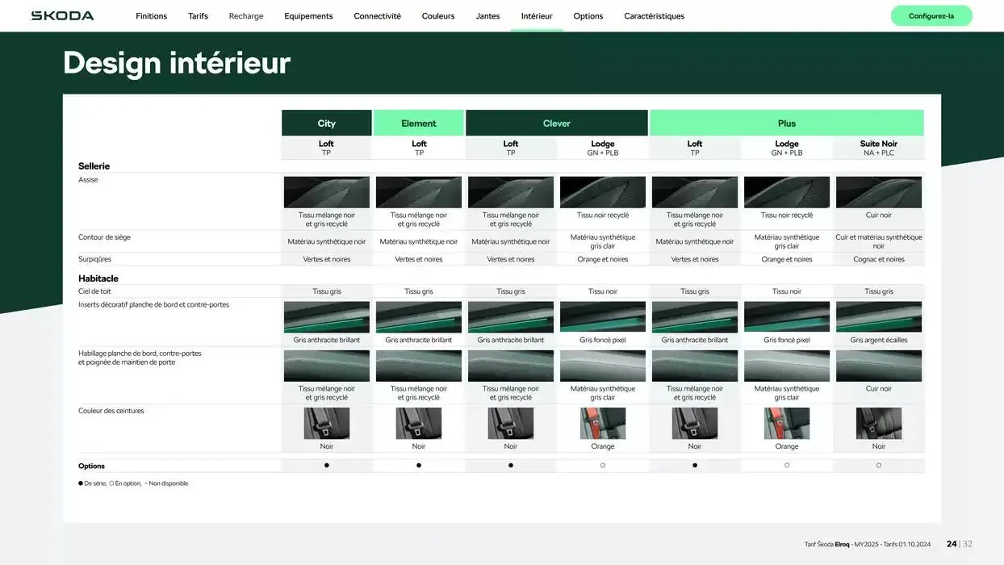Click Gris foncé pixel insert under Clever
This screenshot has width=1004, height=565.
[x=602, y=317]
